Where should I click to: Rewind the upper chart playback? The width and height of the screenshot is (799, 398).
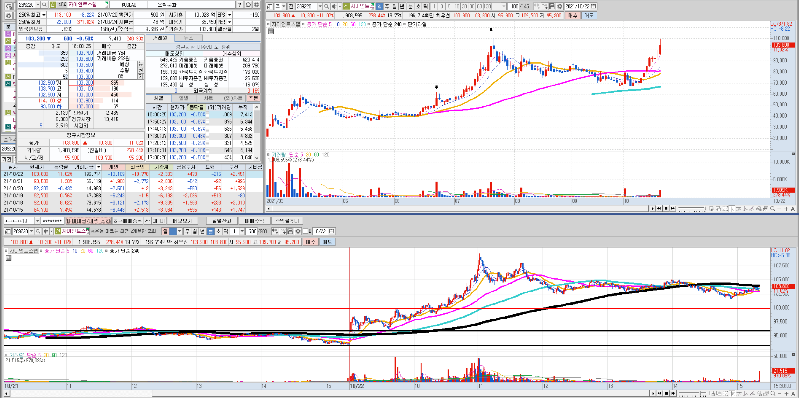click(659, 209)
